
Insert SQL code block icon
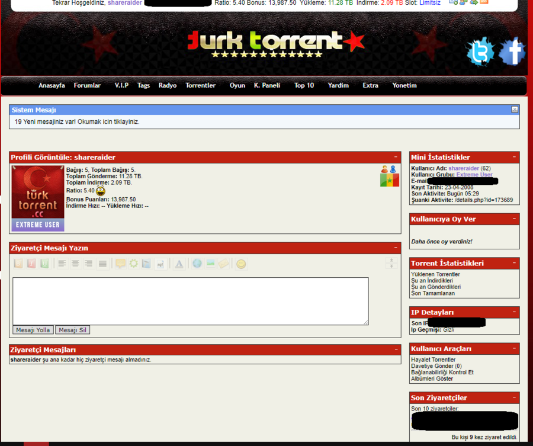pyautogui.click(x=160, y=264)
